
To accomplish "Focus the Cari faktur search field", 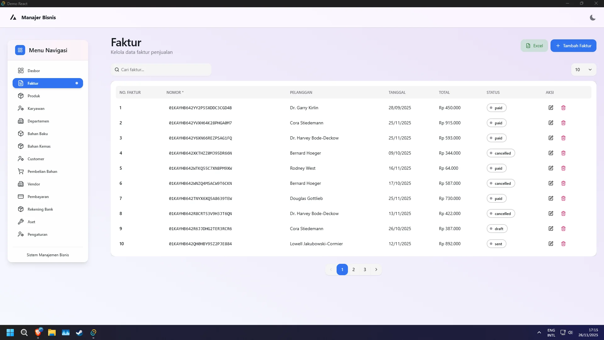I will [x=164, y=70].
